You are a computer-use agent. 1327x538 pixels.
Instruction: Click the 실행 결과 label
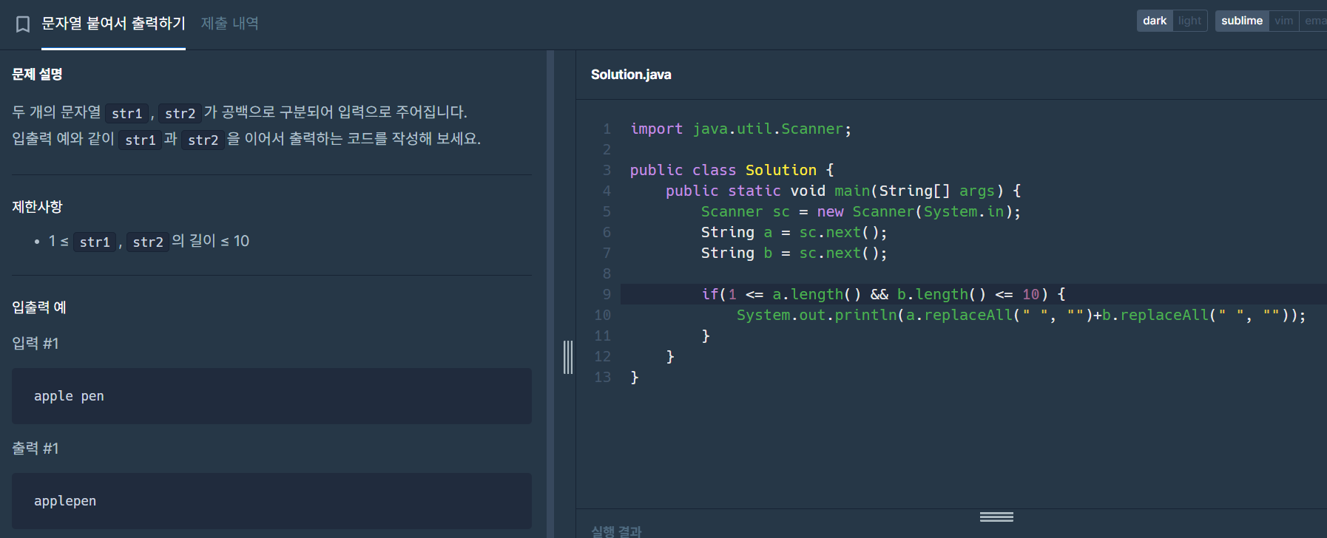[x=616, y=531]
